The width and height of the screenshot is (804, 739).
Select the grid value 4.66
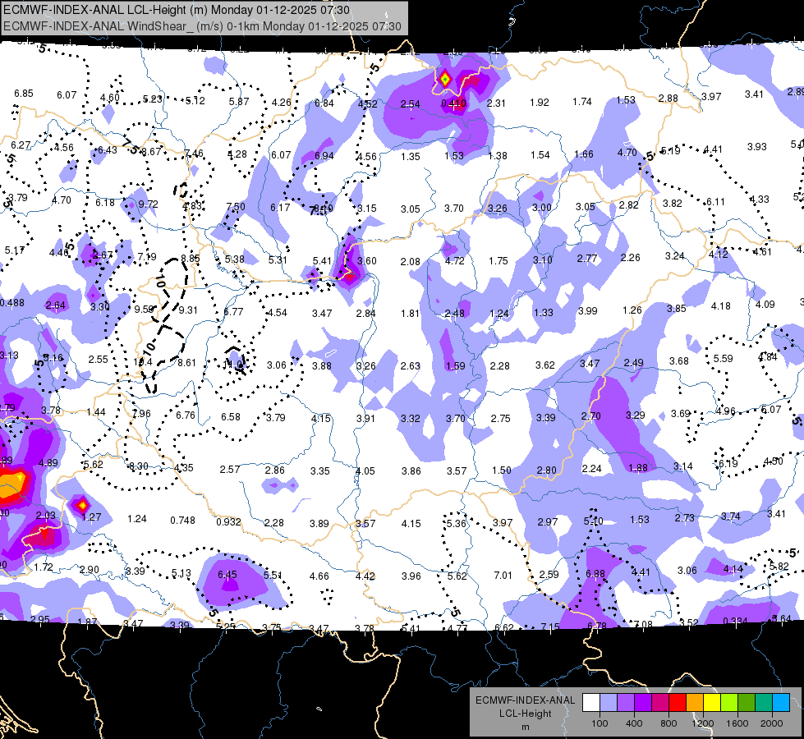click(x=319, y=576)
